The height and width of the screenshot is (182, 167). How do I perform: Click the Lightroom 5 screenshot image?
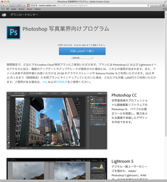coord(57,169)
